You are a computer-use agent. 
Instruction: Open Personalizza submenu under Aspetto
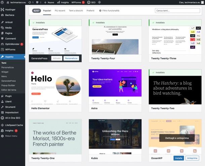point(7,67)
